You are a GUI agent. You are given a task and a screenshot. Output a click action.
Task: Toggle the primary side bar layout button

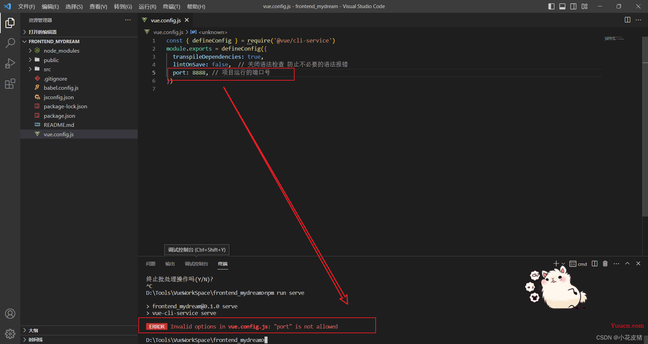tap(551, 6)
